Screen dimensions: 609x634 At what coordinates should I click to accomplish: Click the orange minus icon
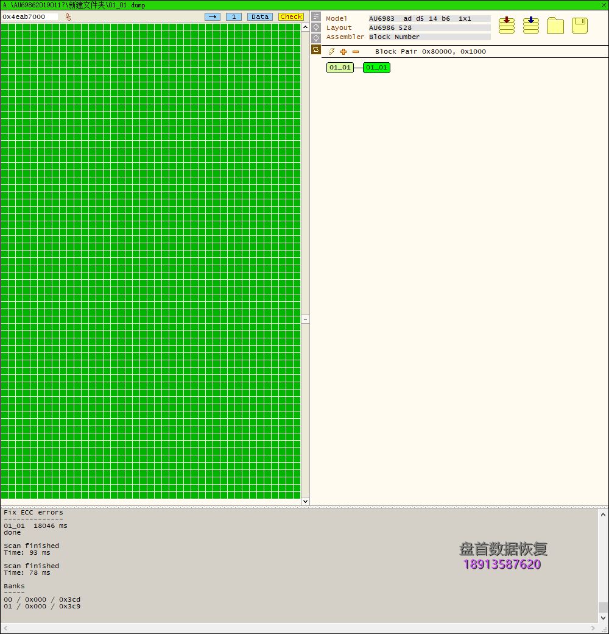(356, 51)
